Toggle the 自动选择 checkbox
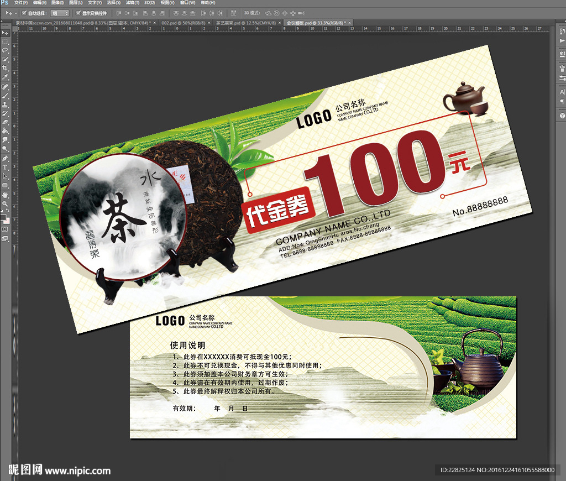The height and width of the screenshot is (481, 566). coord(24,13)
